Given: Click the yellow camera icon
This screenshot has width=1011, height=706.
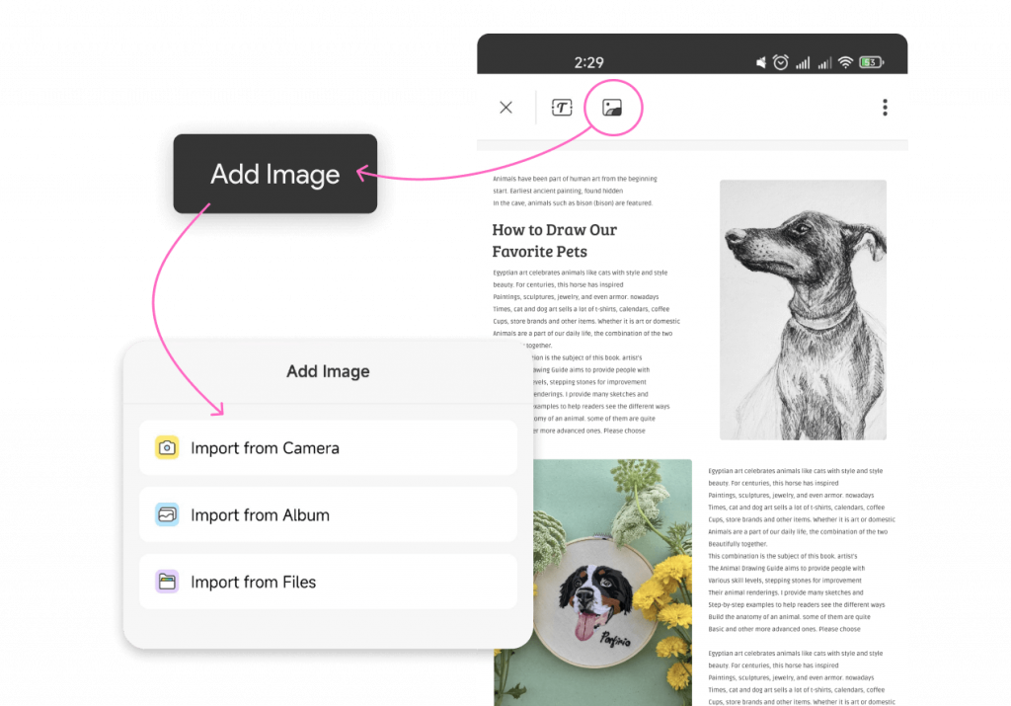Looking at the screenshot, I should pyautogui.click(x=167, y=447).
